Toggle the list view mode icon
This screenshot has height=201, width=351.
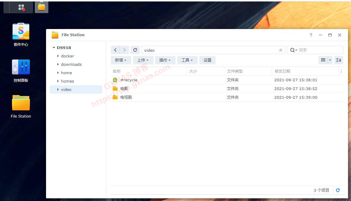324,60
